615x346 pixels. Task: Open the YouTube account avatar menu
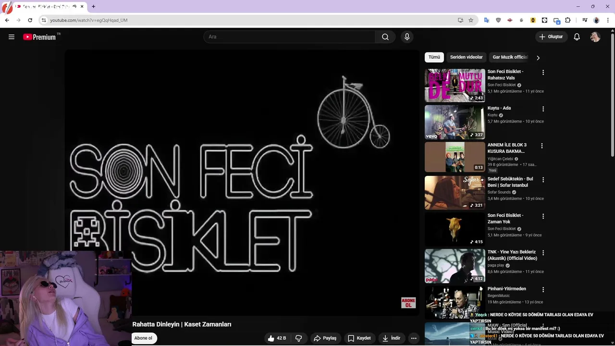pyautogui.click(x=595, y=37)
